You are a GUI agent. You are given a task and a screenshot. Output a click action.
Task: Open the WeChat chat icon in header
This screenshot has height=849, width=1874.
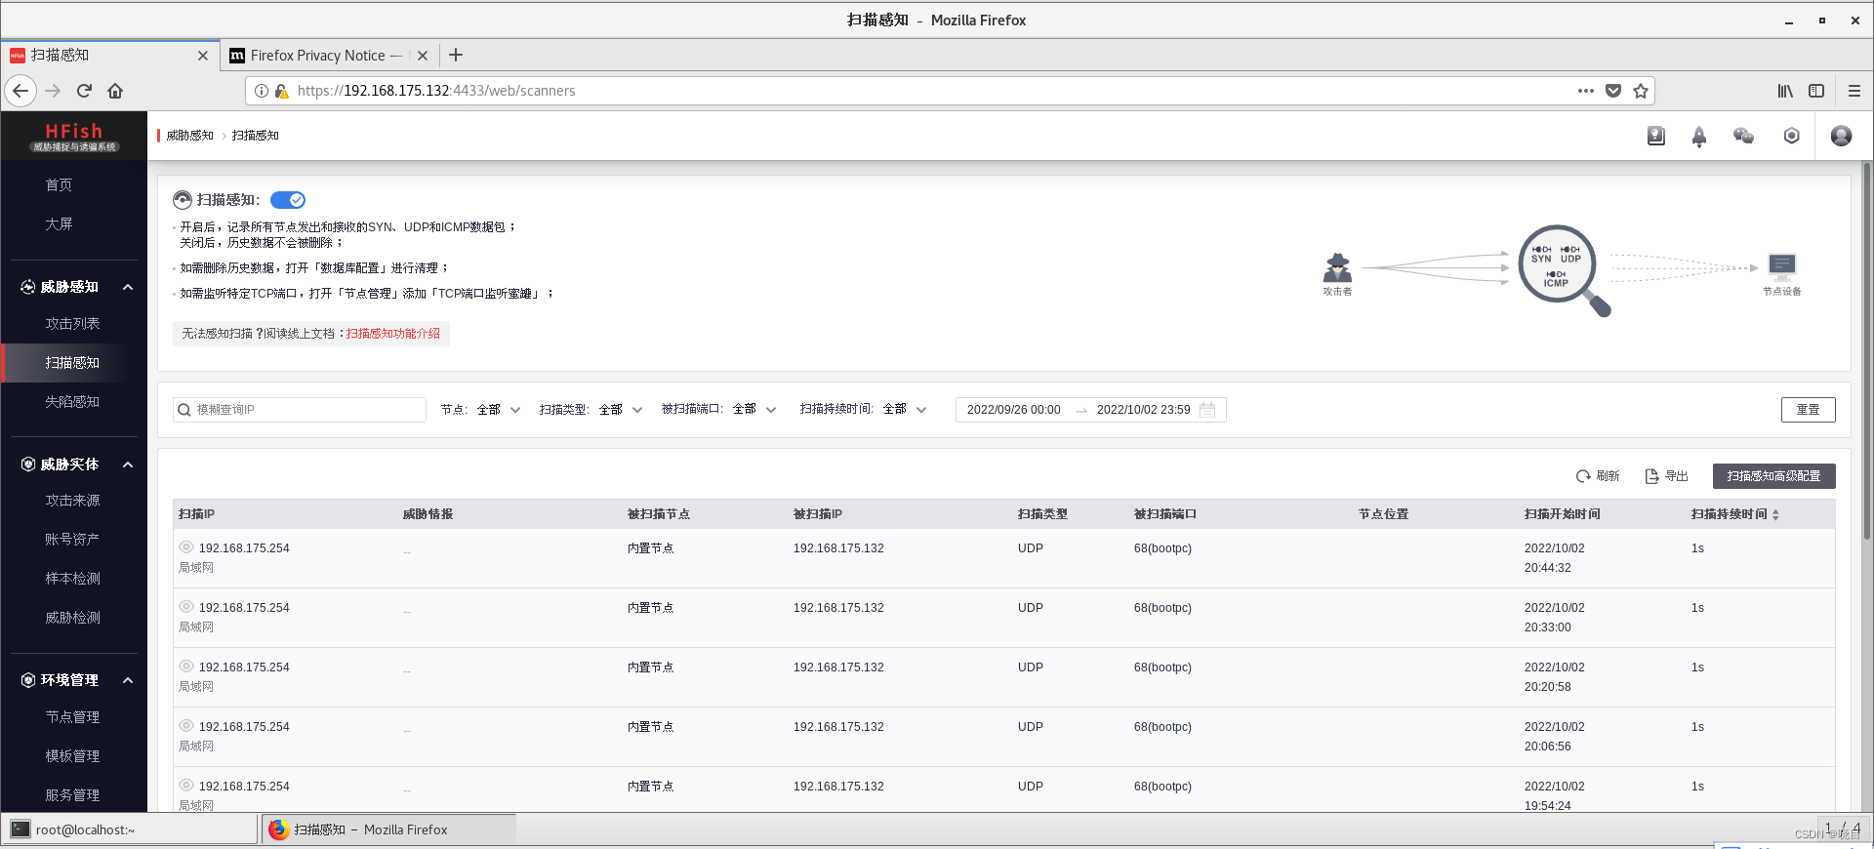tap(1743, 136)
